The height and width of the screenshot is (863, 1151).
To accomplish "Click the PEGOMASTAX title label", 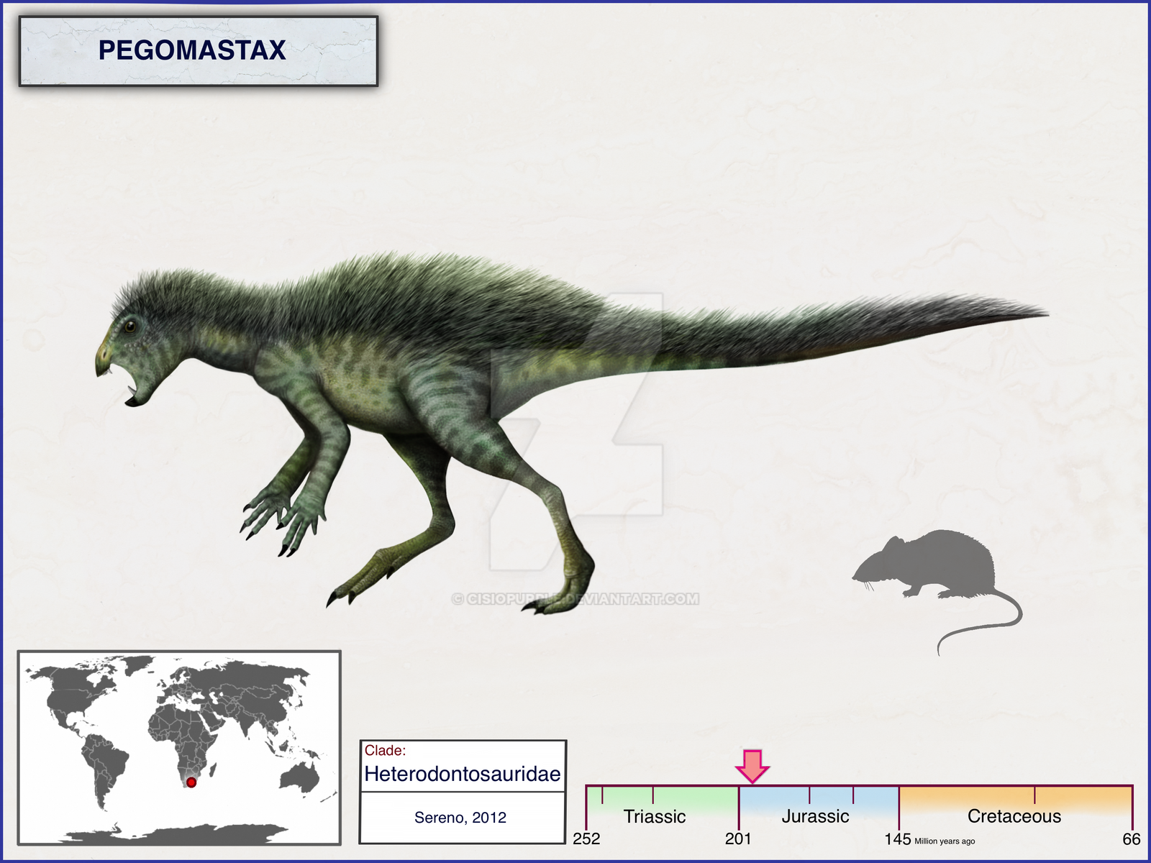I will (x=192, y=50).
